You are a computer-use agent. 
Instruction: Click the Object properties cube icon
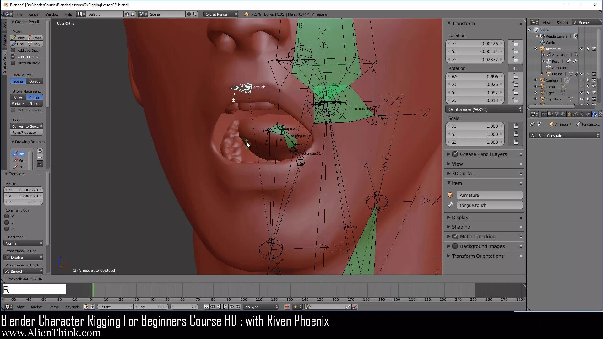click(x=569, y=114)
